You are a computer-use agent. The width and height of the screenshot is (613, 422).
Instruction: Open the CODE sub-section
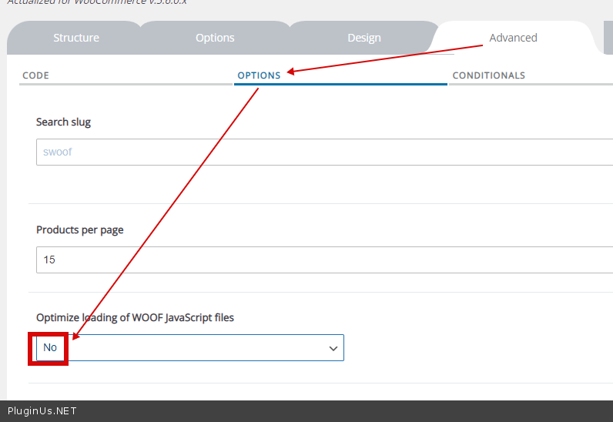36,75
